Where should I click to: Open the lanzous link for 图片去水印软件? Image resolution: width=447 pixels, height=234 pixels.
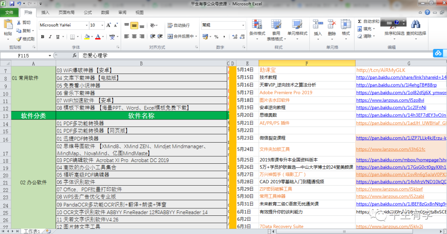390,100
